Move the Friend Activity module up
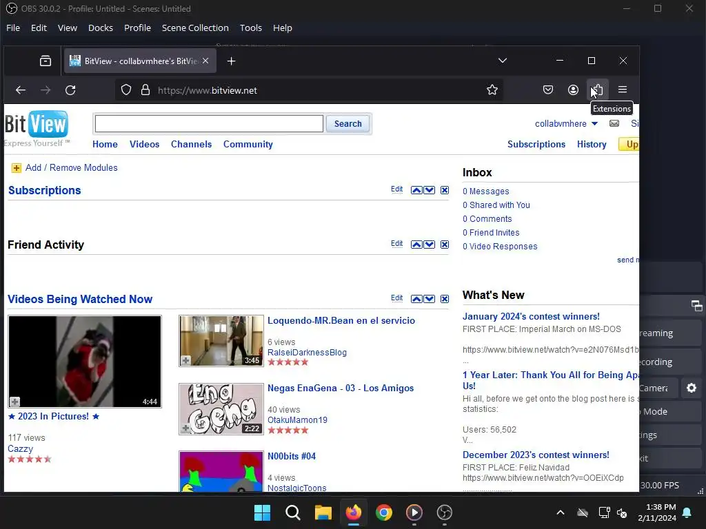The image size is (706, 529). pos(416,245)
